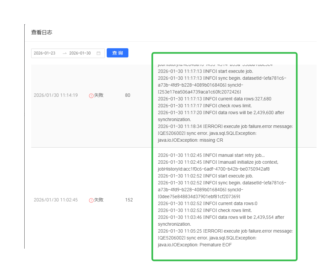The image size is (331, 268).
Task: Click the 'Premature EOF' error log line
Action: [x=195, y=245]
